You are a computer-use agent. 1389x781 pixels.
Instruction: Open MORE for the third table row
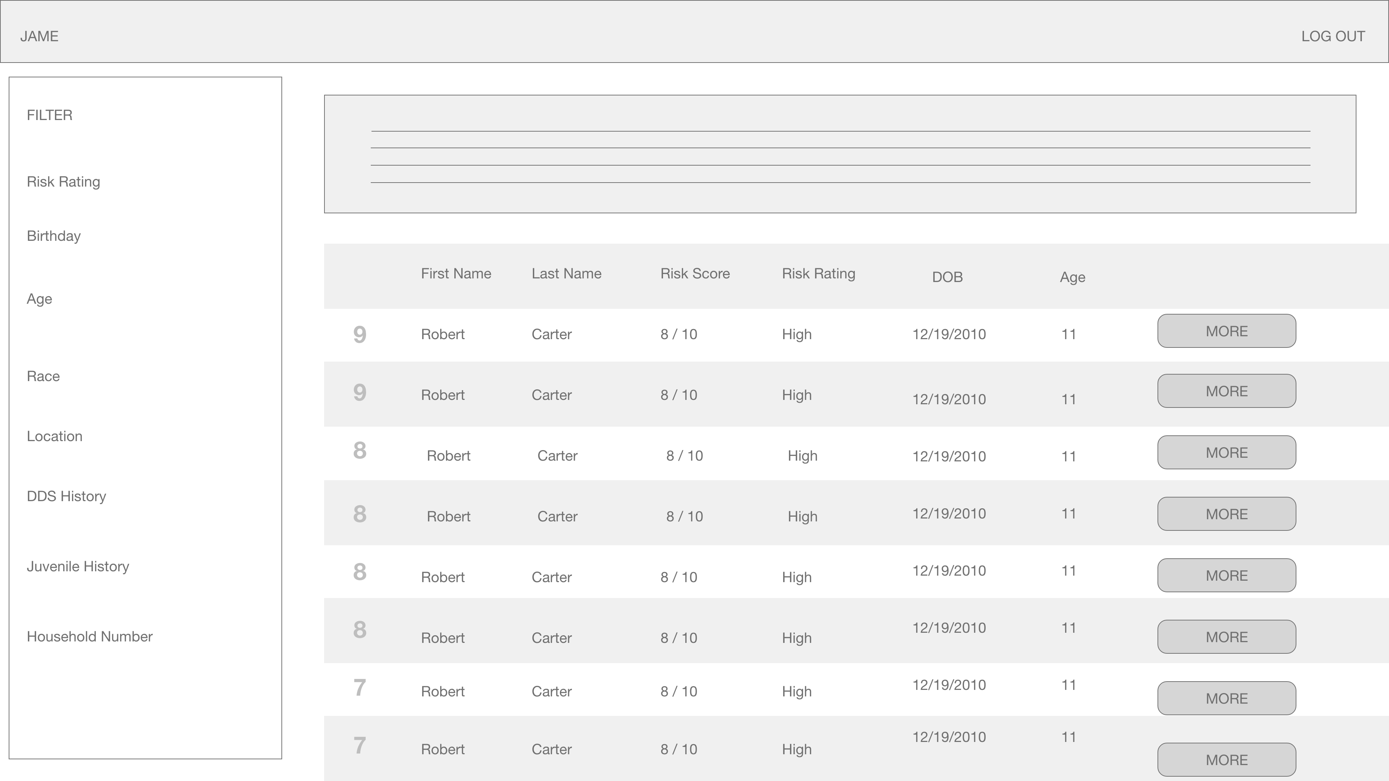coord(1227,452)
